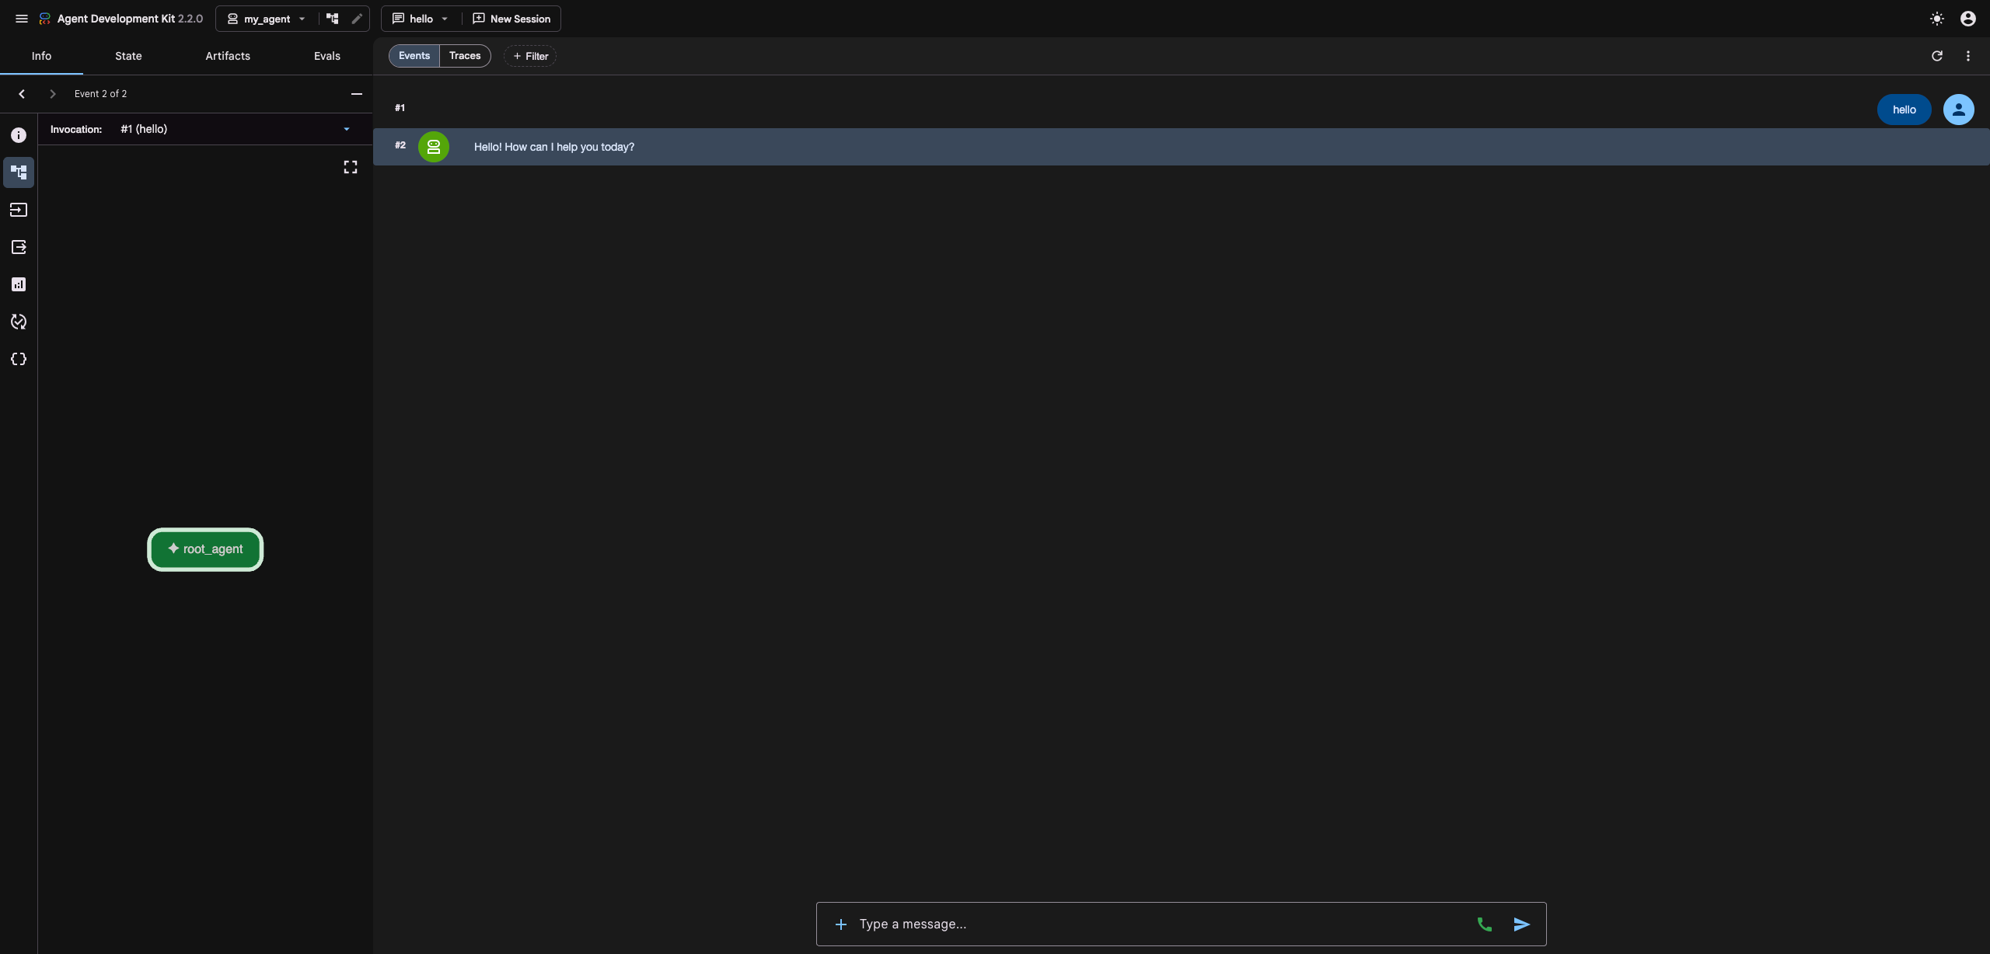Select event #2 agent response row
Screen dimensions: 1990x954
coord(1181,147)
